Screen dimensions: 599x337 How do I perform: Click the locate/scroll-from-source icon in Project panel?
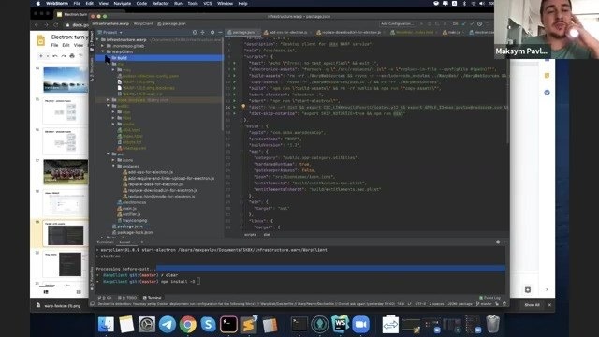[x=195, y=33]
